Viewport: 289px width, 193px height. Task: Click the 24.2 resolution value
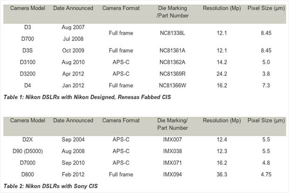222,74
